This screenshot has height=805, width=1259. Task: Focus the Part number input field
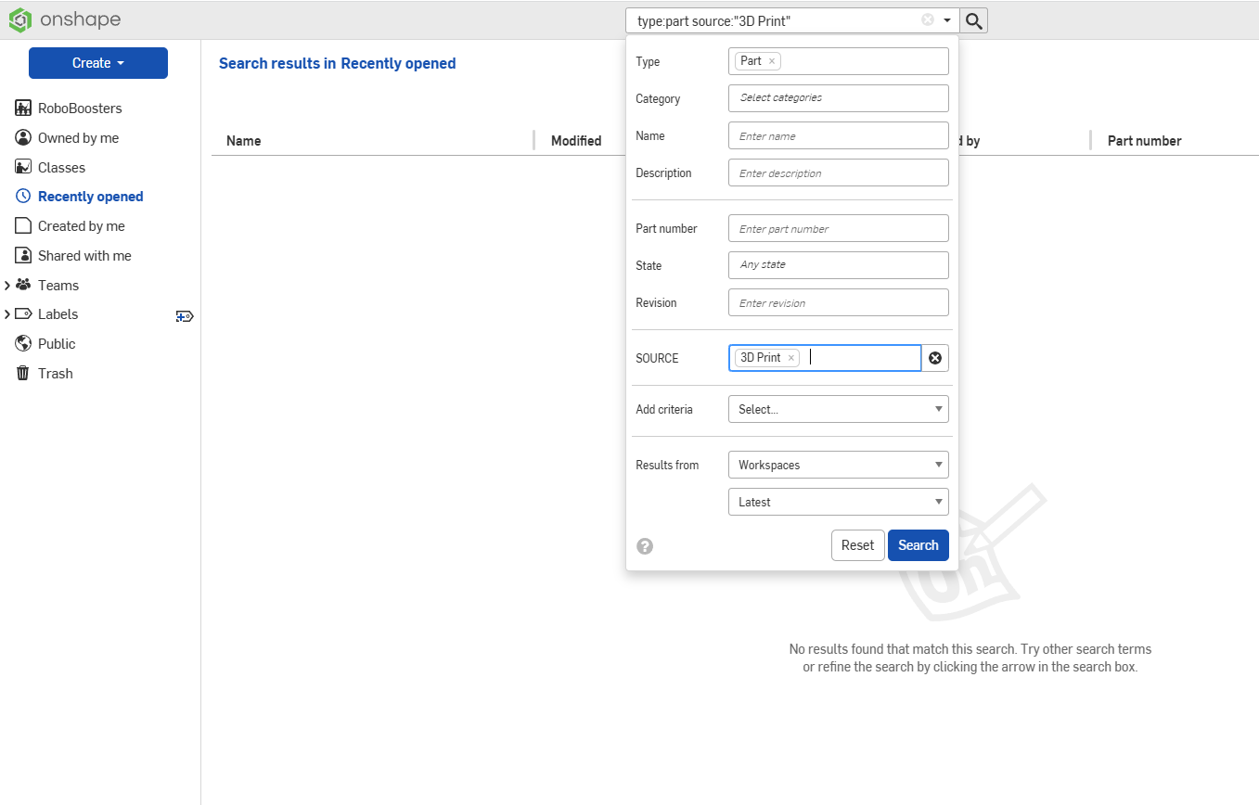coord(839,228)
